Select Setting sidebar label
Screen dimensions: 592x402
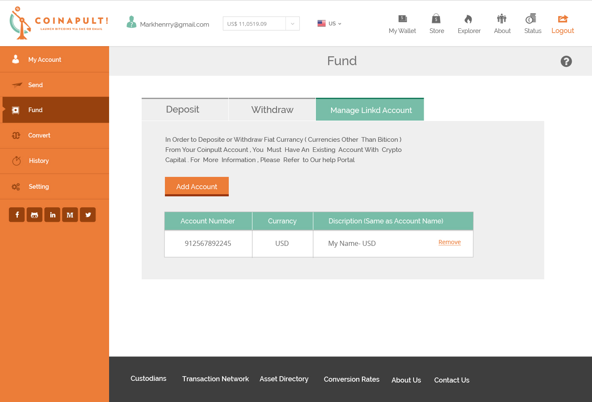point(39,187)
